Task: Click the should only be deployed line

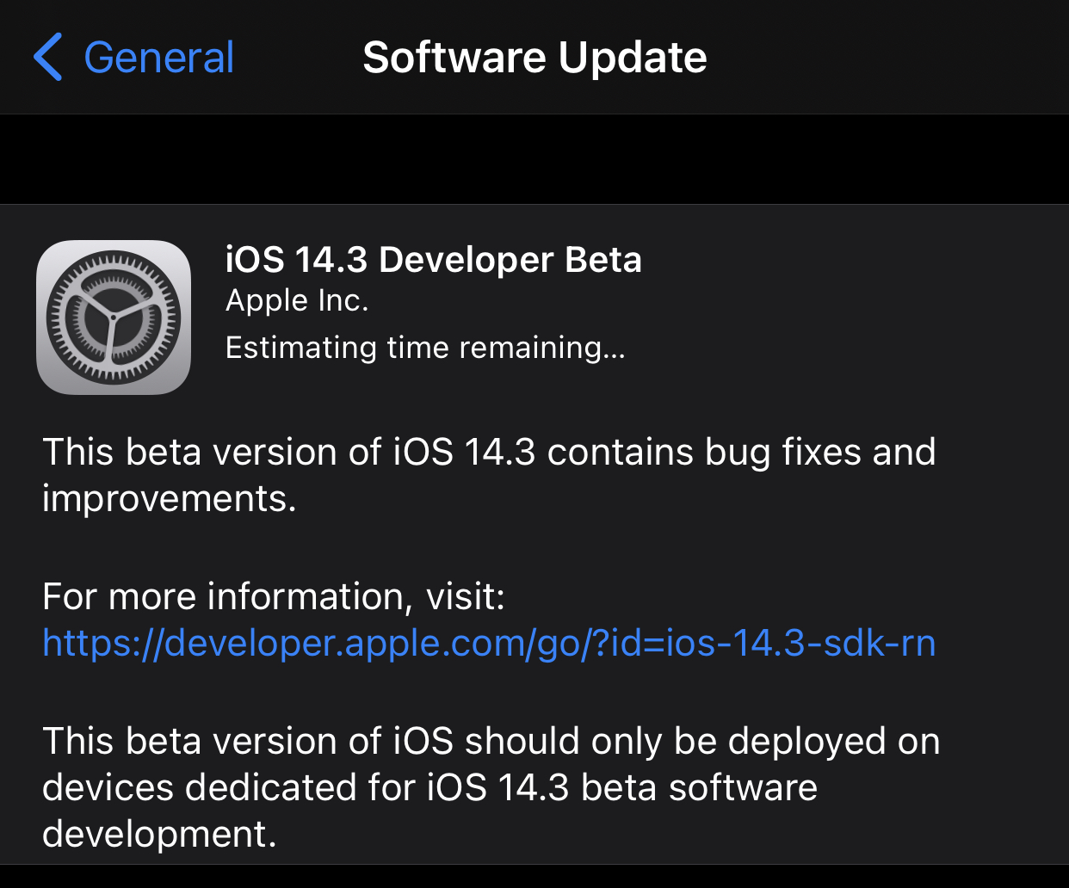Action: [x=491, y=741]
